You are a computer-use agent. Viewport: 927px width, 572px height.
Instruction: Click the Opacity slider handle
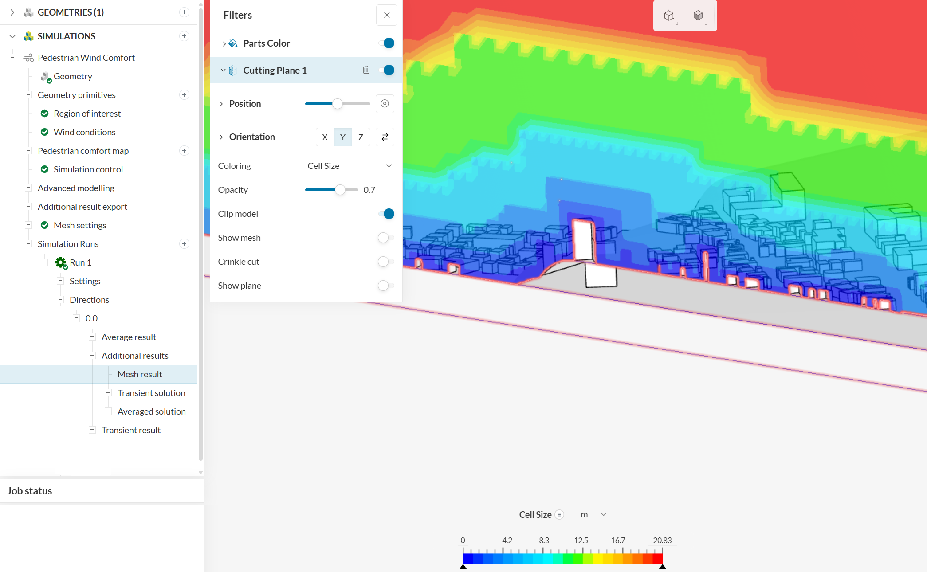[x=340, y=190]
